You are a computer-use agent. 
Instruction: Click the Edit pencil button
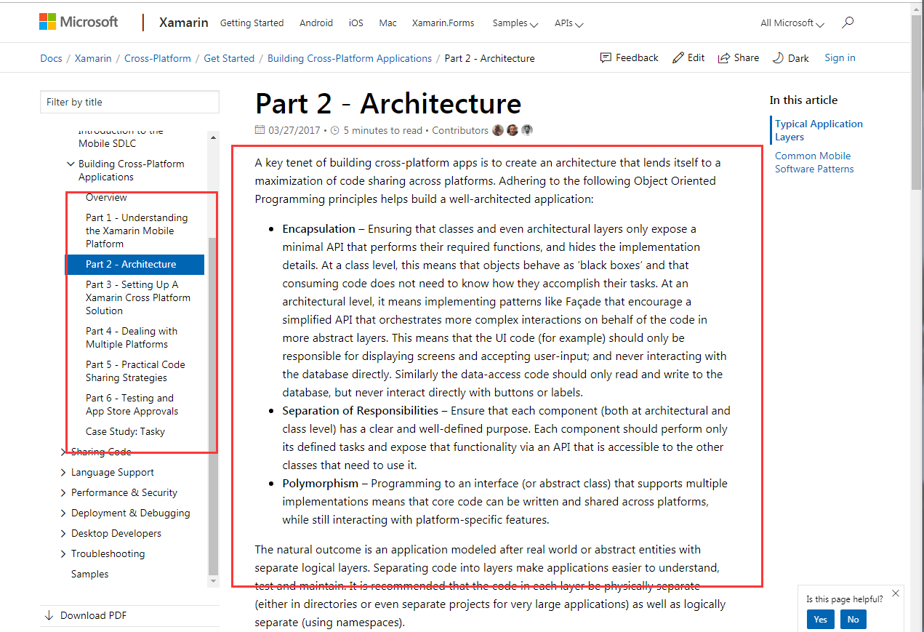click(688, 57)
